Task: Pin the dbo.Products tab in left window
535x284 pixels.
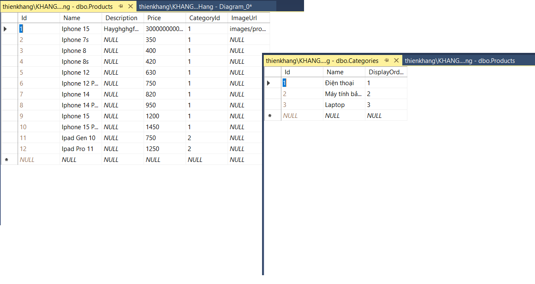Action: (x=121, y=6)
